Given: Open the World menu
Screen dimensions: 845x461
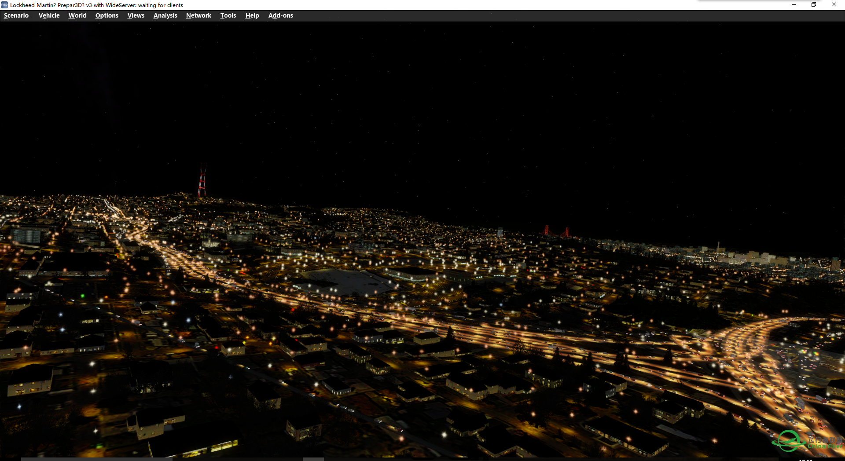Looking at the screenshot, I should (77, 15).
